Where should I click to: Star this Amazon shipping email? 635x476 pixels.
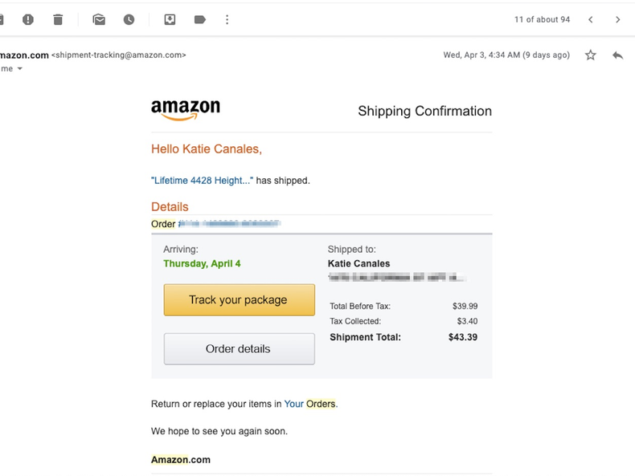click(x=591, y=55)
